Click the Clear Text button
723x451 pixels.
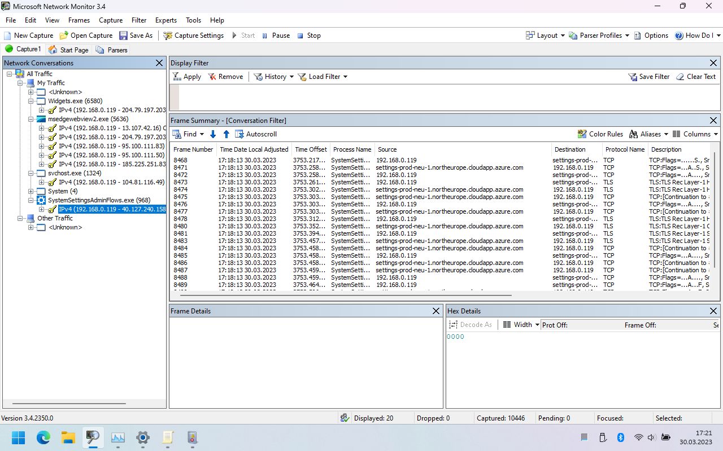pos(695,77)
